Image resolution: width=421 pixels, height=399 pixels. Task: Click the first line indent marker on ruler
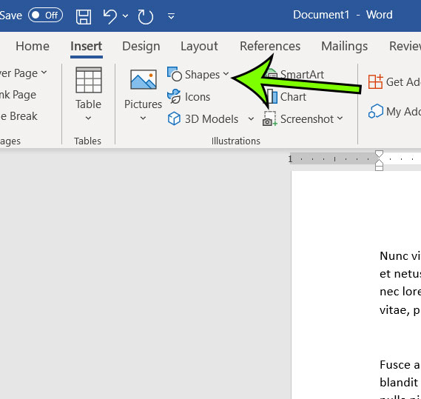379,154
